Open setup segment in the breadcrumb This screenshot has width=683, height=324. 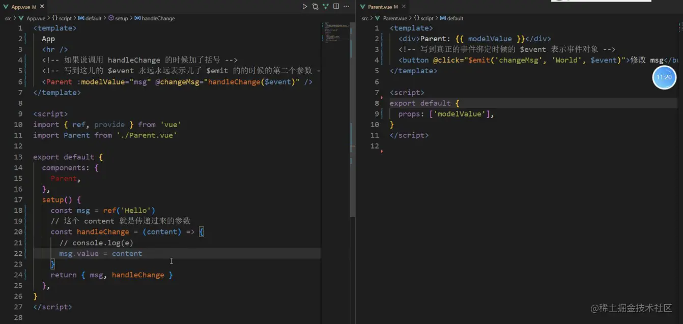pyautogui.click(x=122, y=18)
